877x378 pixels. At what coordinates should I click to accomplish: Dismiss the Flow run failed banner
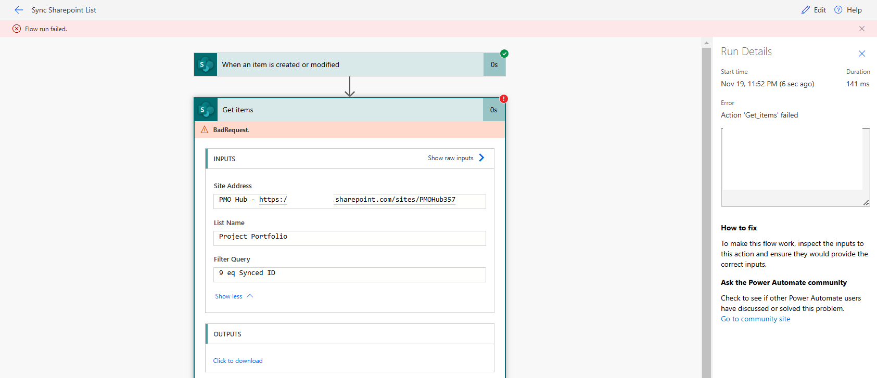(x=862, y=29)
